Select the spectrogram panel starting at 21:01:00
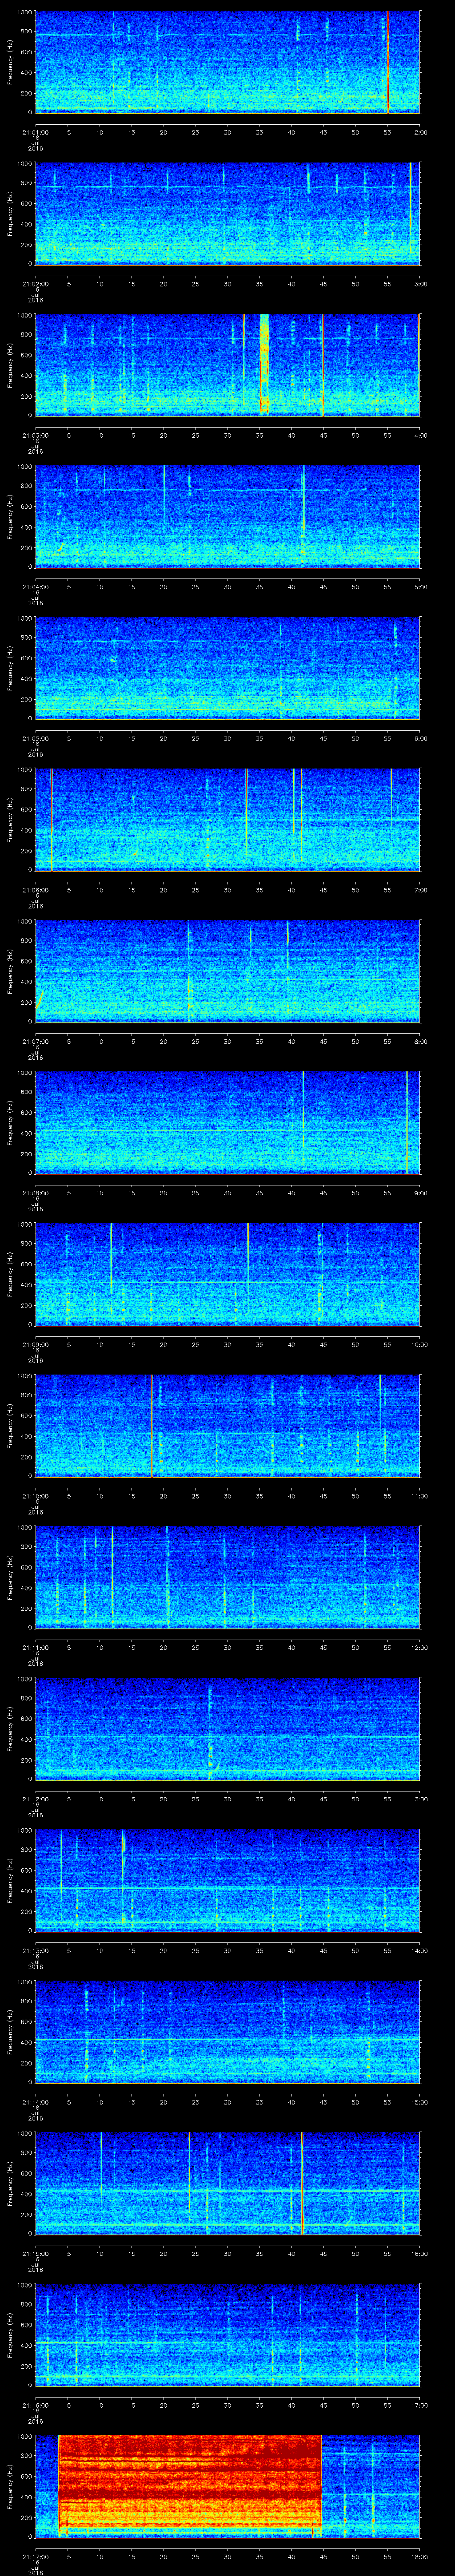The width and height of the screenshot is (455, 2576). pos(228,62)
